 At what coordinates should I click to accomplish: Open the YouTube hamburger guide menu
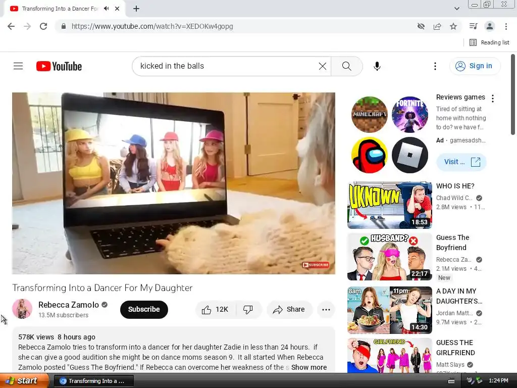(x=18, y=66)
